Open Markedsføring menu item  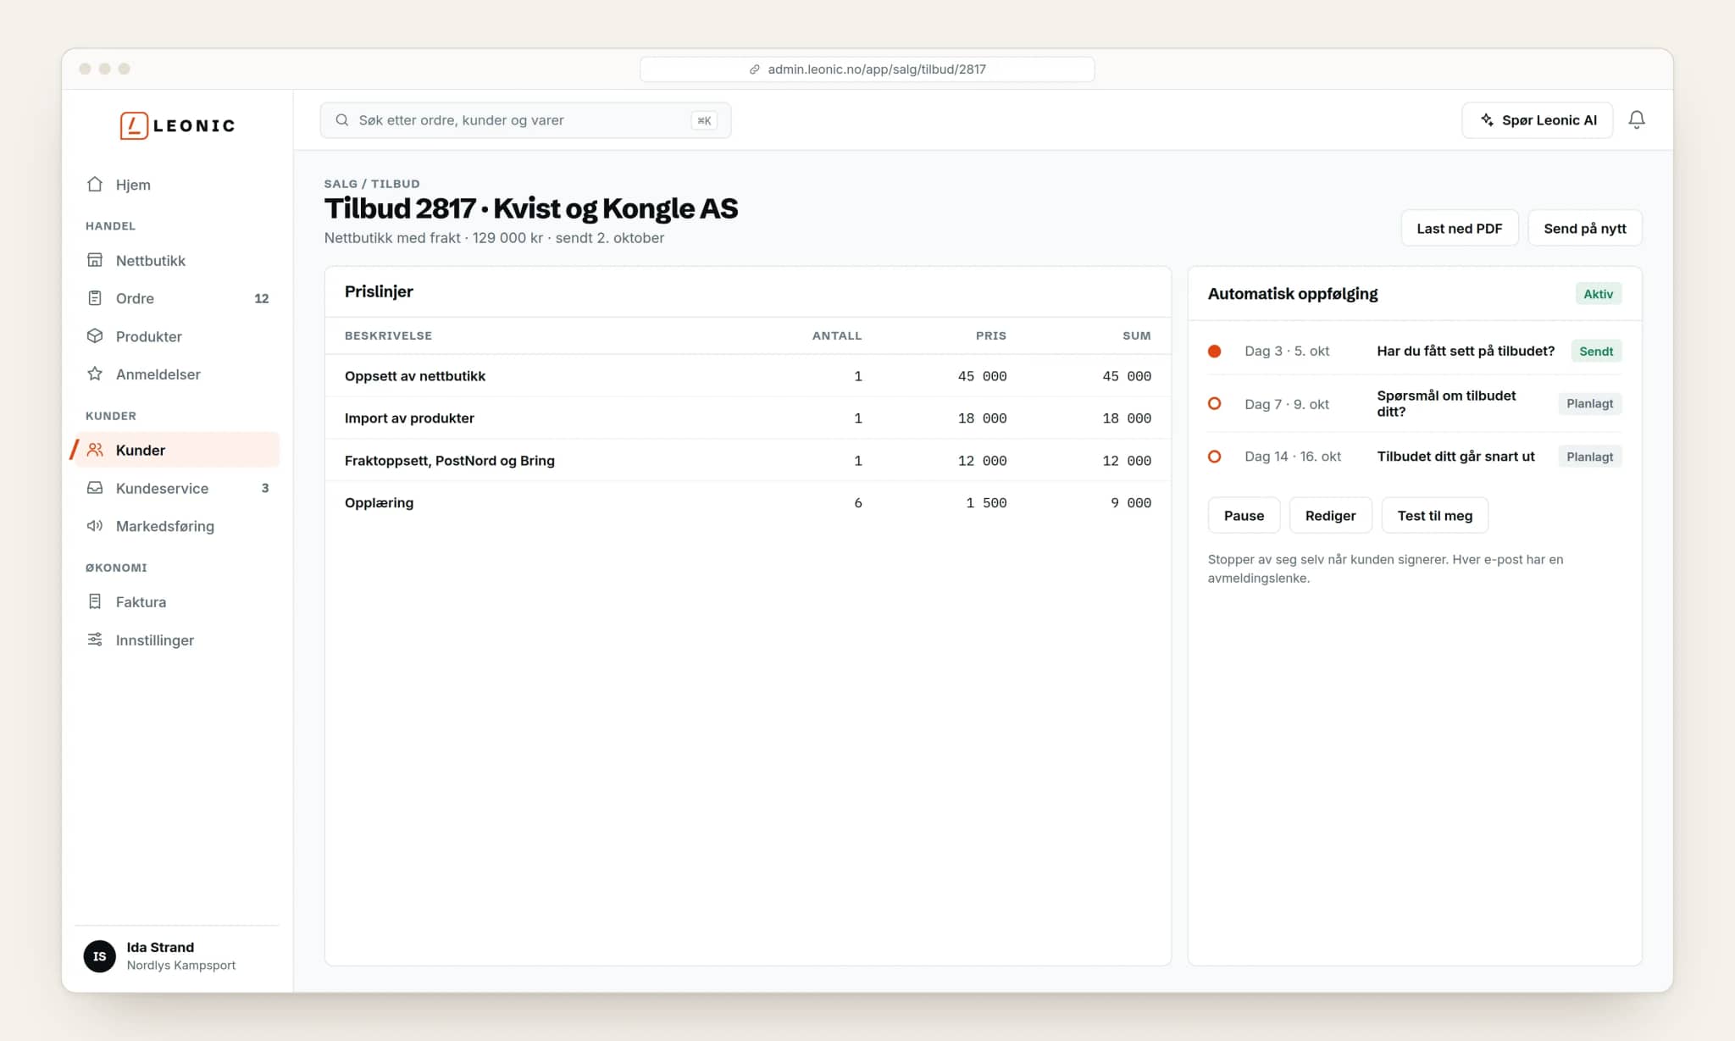[177, 526]
